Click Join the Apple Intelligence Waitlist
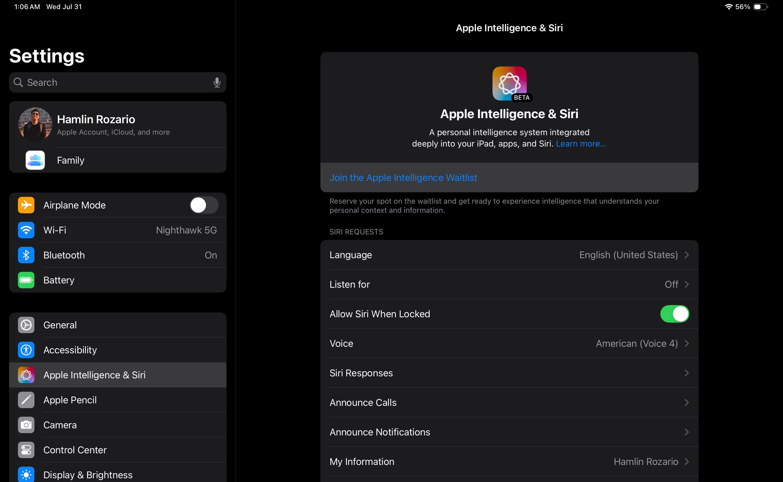This screenshot has width=783, height=482. pyautogui.click(x=403, y=178)
